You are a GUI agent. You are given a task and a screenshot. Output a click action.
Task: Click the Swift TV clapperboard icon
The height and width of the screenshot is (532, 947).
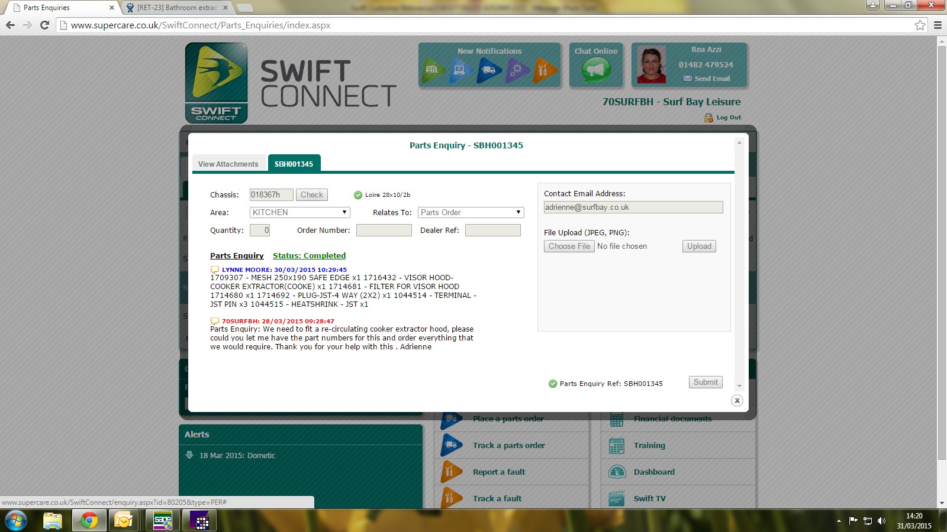coord(617,498)
